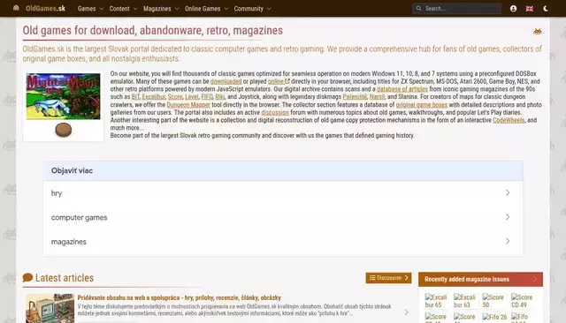Click the arrow in Recently added header

[535, 279]
